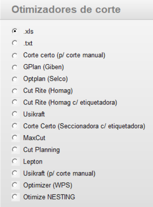The width and height of the screenshot is (153, 207).
Task: Choose Optimizer (WPS) radio button
Action: click(x=15, y=185)
